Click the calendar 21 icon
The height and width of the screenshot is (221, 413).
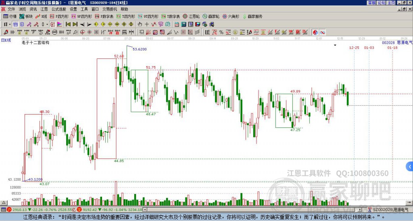pyautogui.click(x=177, y=25)
